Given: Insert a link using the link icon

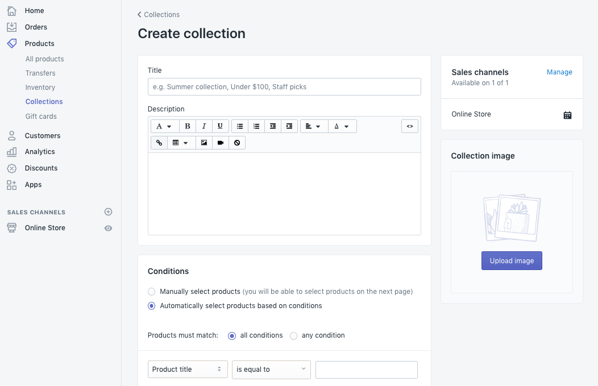Looking at the screenshot, I should (159, 143).
